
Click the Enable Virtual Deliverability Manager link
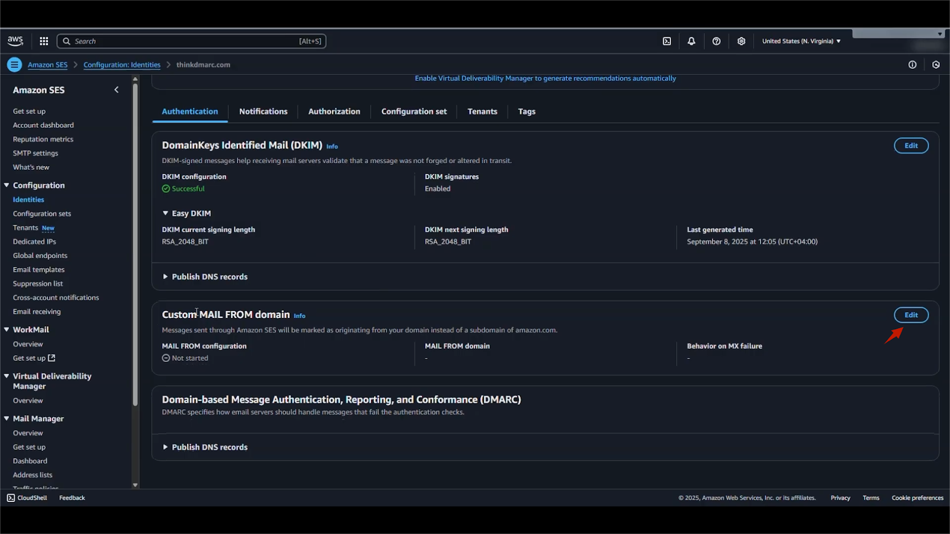pyautogui.click(x=545, y=78)
